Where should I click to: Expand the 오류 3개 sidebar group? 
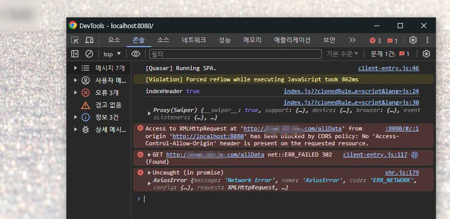(x=76, y=93)
